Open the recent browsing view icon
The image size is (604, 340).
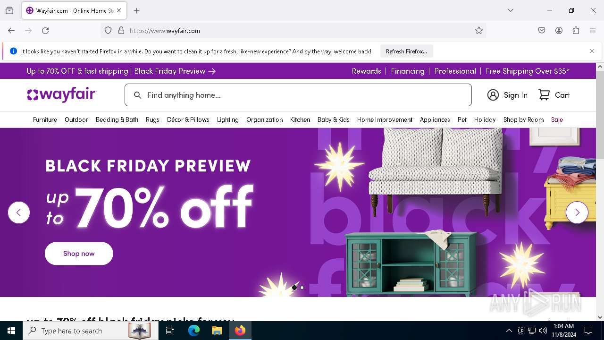[x=9, y=10]
